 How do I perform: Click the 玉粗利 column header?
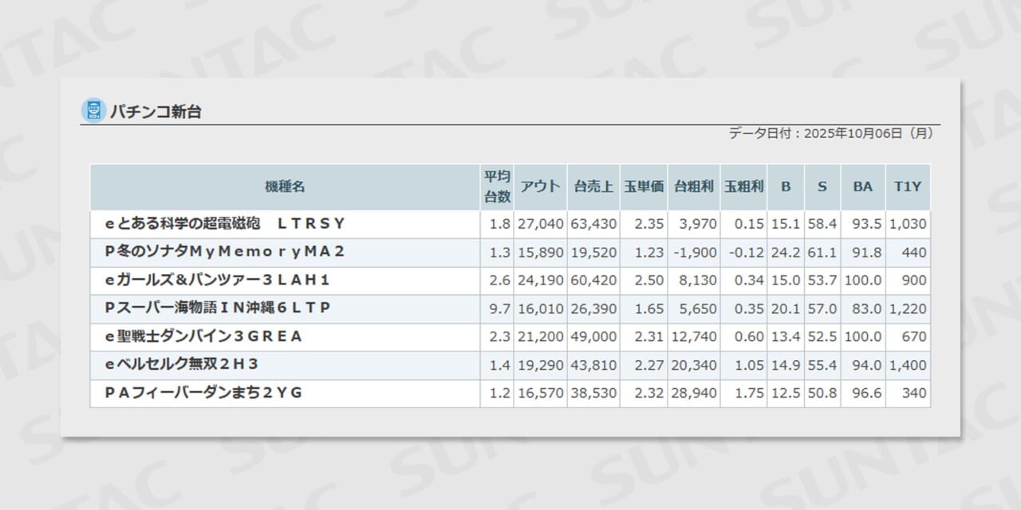point(743,186)
